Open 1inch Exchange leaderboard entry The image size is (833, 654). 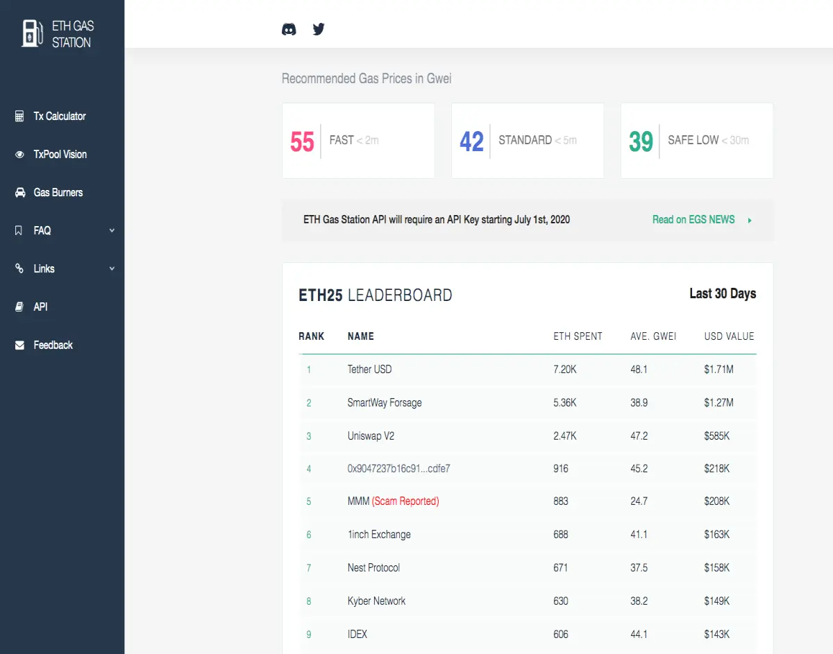pyautogui.click(x=379, y=535)
